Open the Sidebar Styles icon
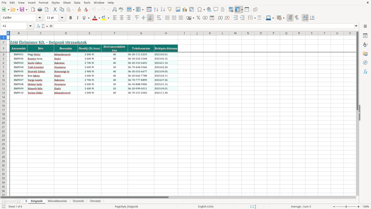This screenshot has height=209, width=371. (365, 45)
